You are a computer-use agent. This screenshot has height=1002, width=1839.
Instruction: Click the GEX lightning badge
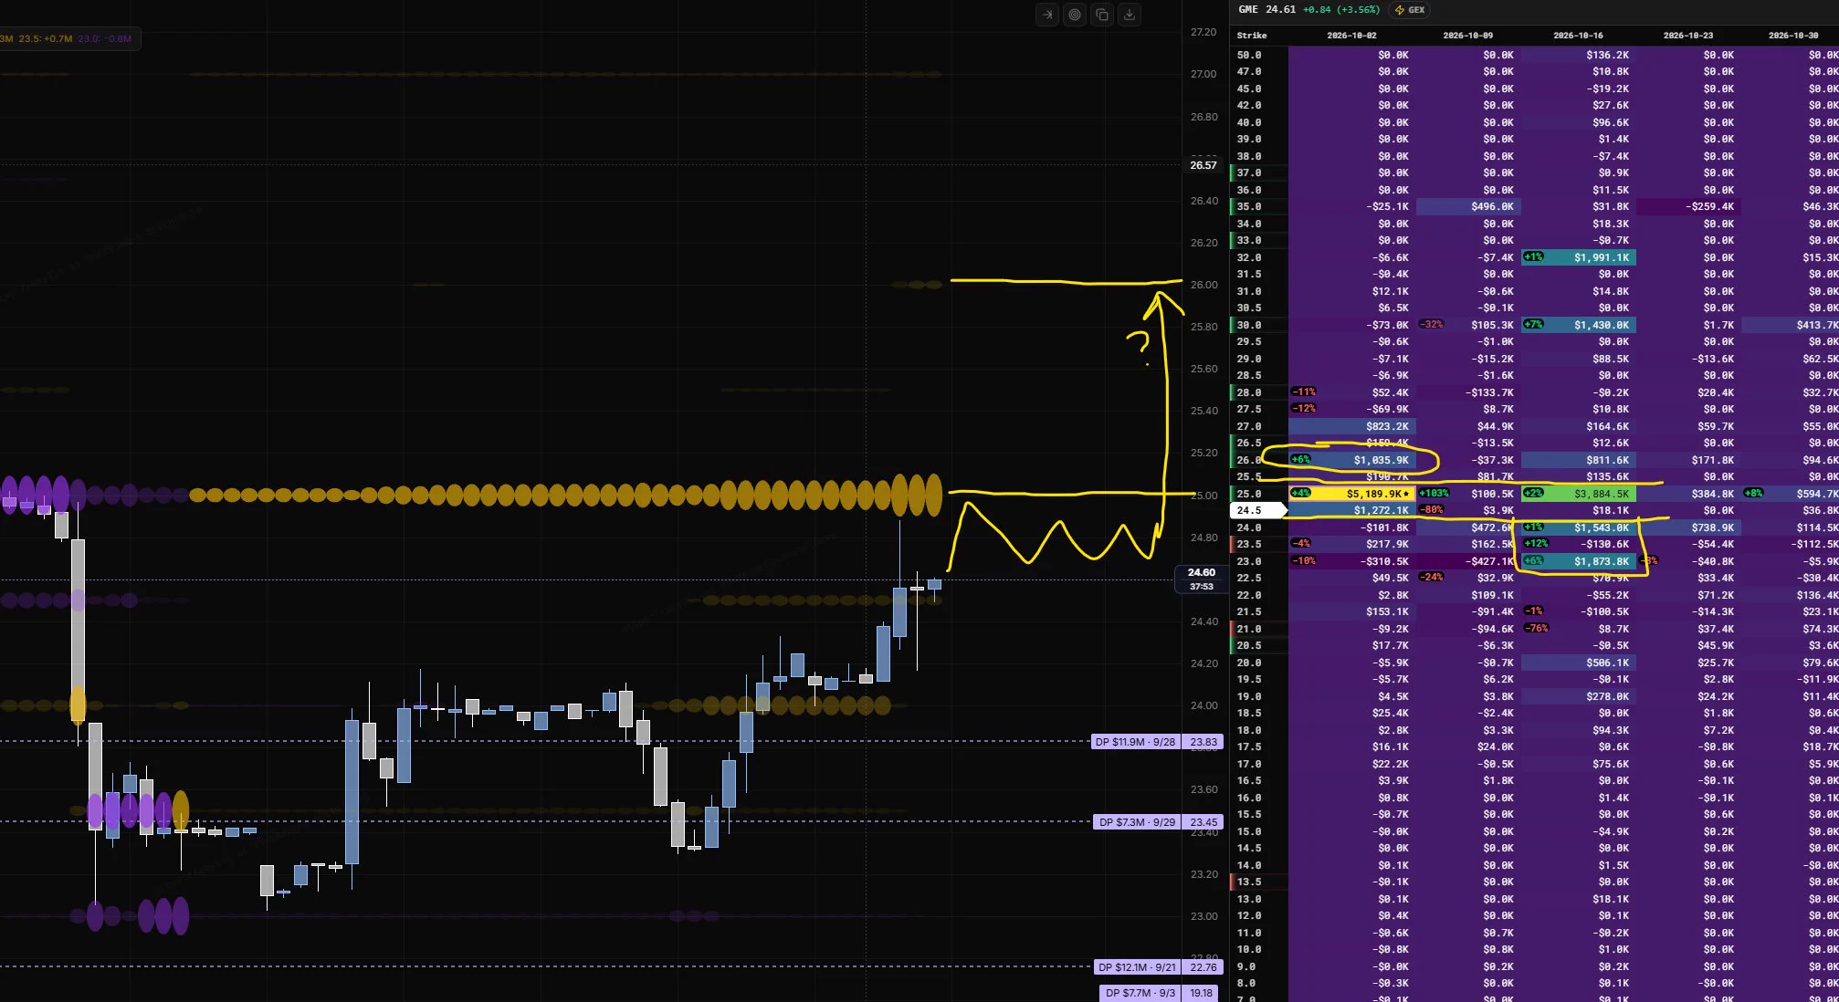tap(1410, 10)
